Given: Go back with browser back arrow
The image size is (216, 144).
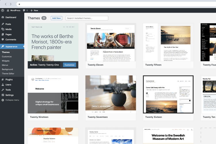Looking at the screenshot, I should tap(6, 4).
